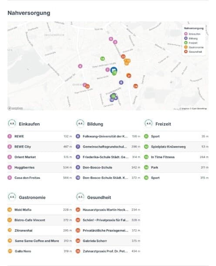The width and height of the screenshot is (216, 266).
Task: Click green badge beside Park
Action: pos(146,167)
